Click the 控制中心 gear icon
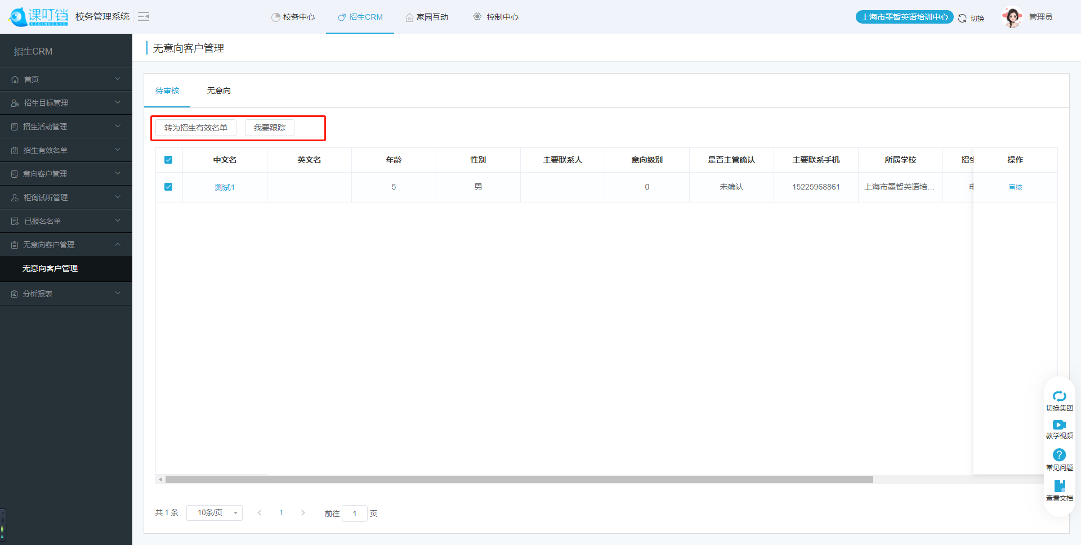Image resolution: width=1081 pixels, height=545 pixels. (x=477, y=17)
